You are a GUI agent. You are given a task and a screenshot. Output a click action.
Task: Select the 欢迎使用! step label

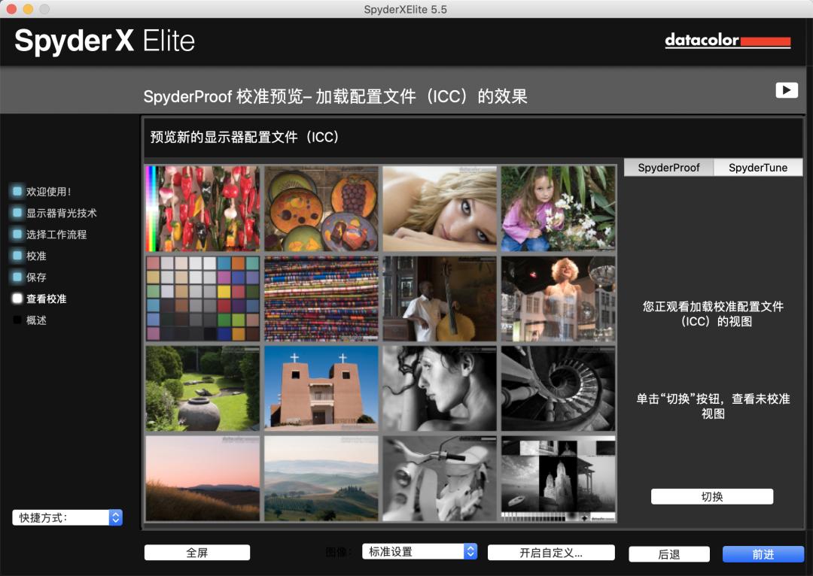(49, 192)
